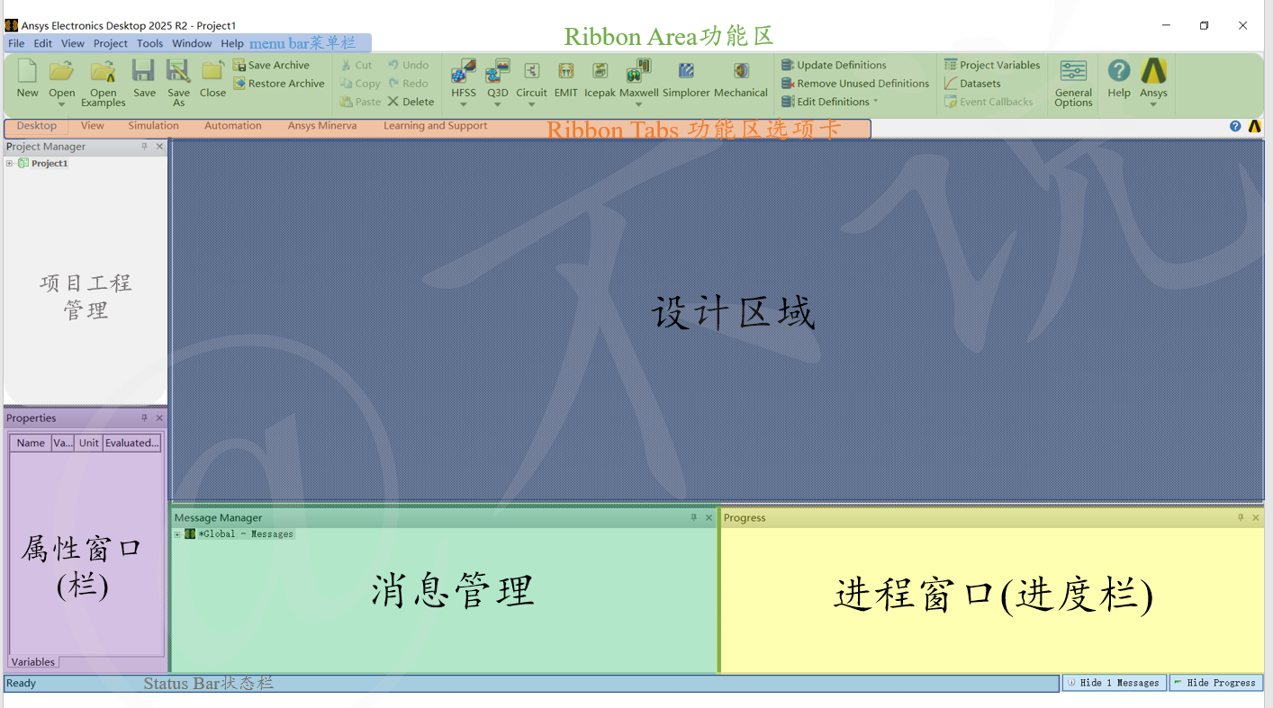
Task: Switch to the Ansys Minerva ribbon tab
Action: click(322, 126)
